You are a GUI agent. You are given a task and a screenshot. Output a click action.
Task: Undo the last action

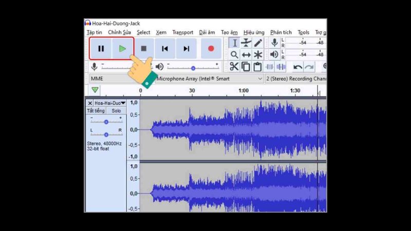click(x=297, y=67)
